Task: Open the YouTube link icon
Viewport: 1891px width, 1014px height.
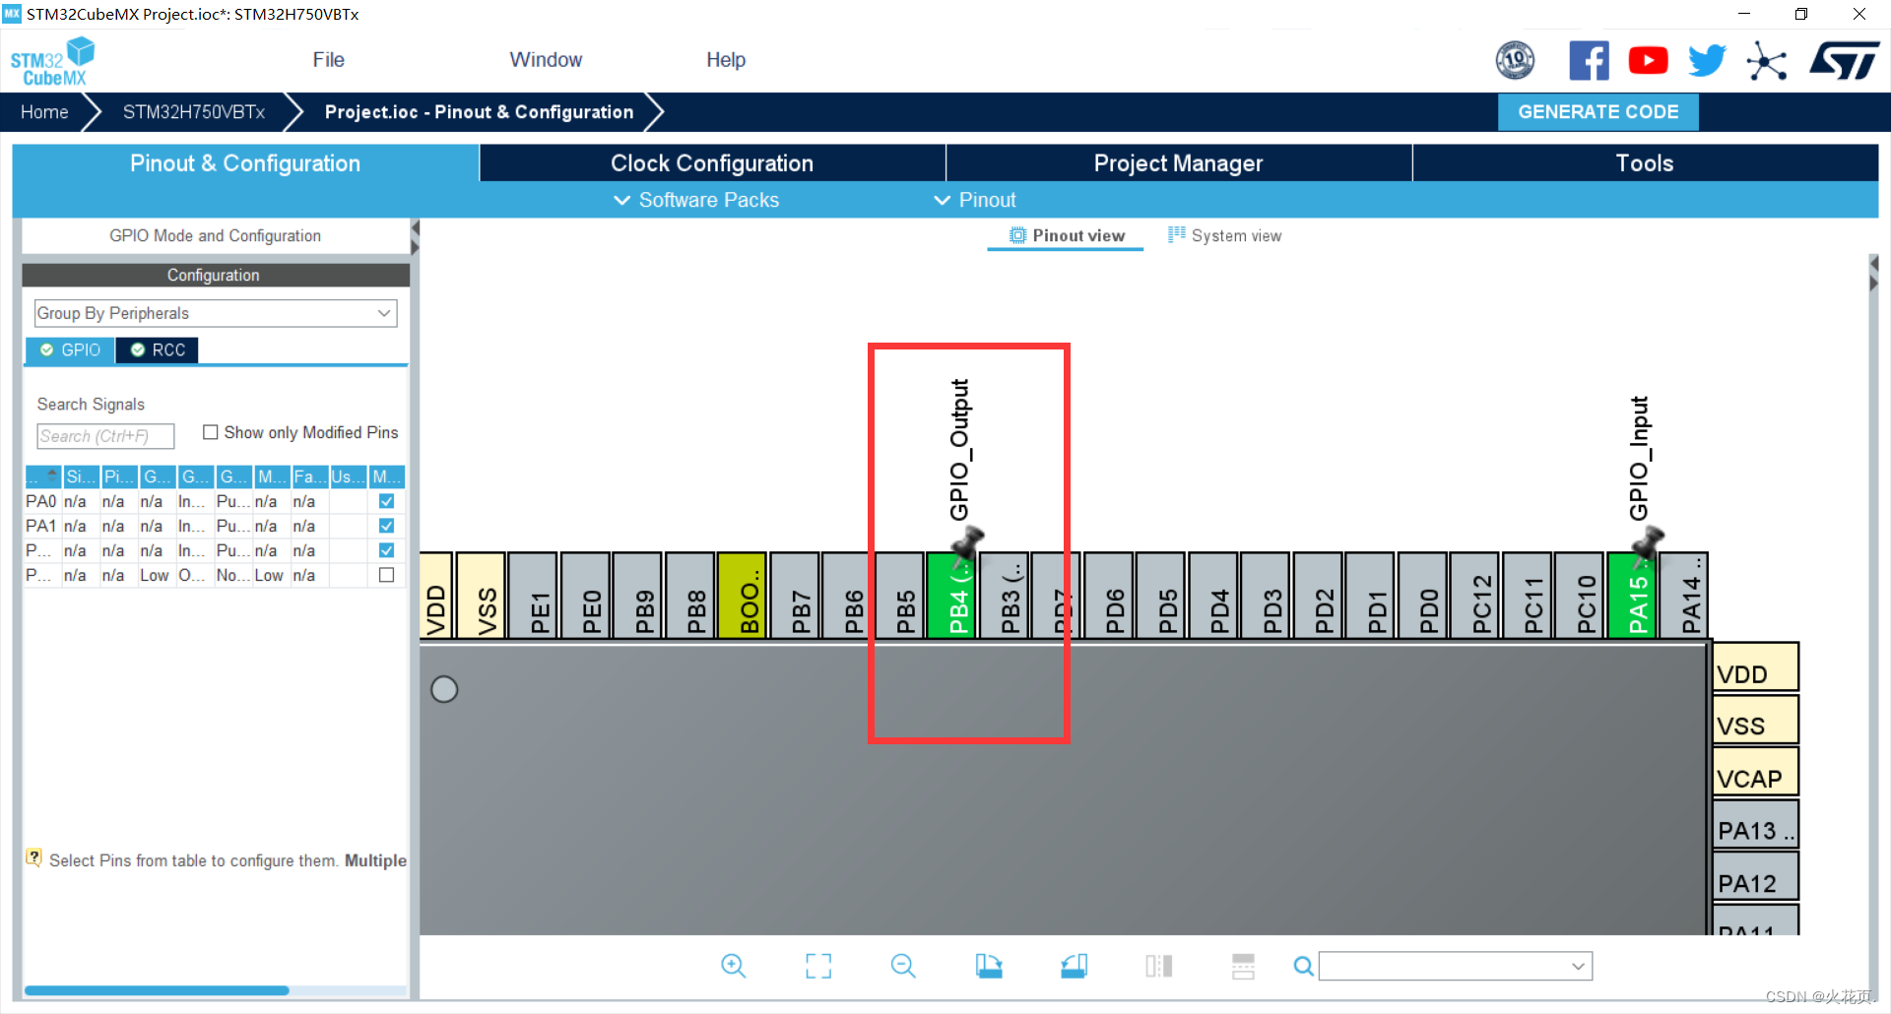Action: [1648, 61]
